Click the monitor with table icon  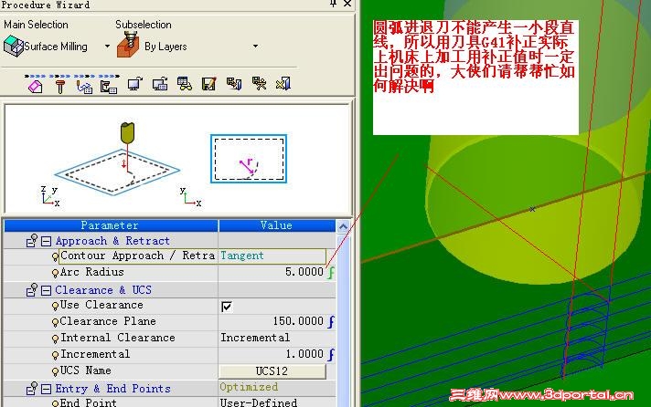click(x=160, y=84)
